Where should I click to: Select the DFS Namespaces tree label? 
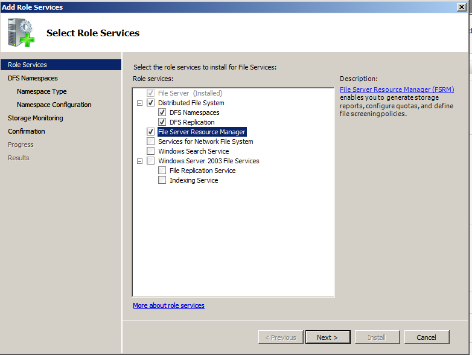(x=194, y=112)
